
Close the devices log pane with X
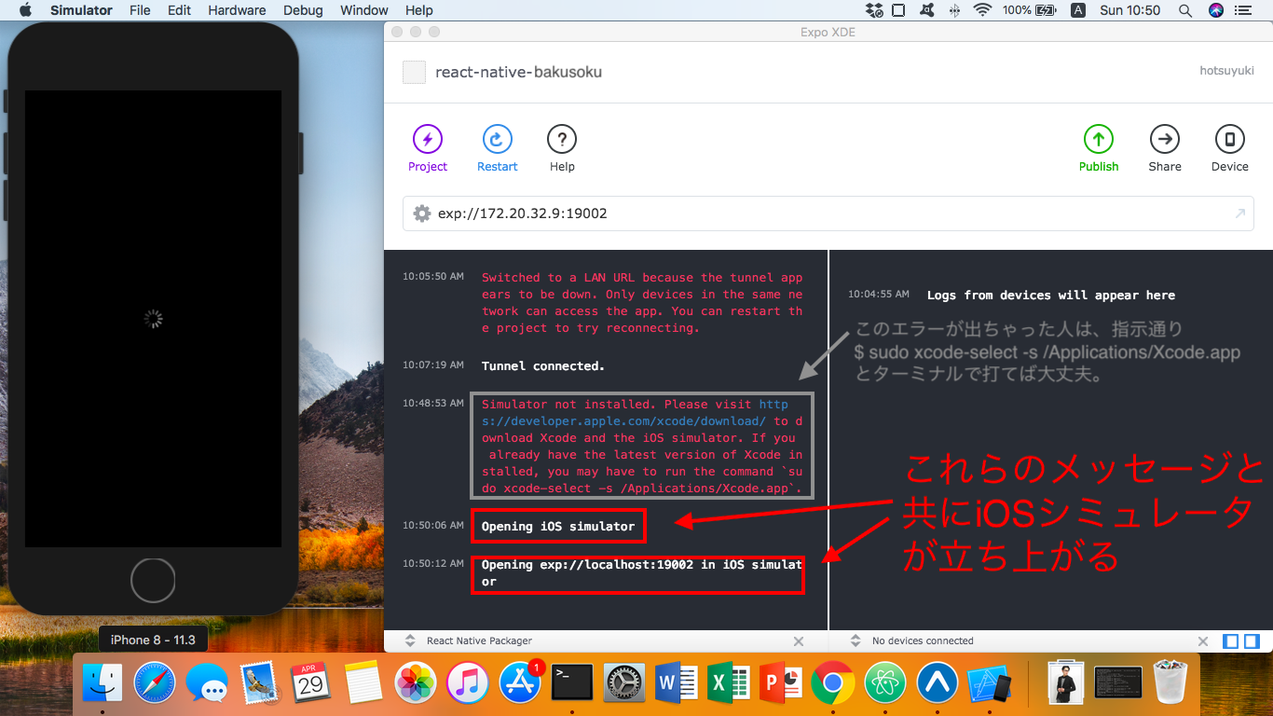pyautogui.click(x=1204, y=641)
